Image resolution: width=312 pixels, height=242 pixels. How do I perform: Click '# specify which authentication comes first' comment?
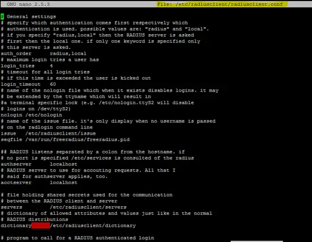point(94,23)
